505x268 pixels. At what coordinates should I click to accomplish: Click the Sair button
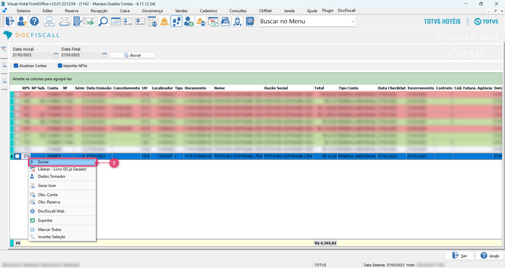(459, 256)
